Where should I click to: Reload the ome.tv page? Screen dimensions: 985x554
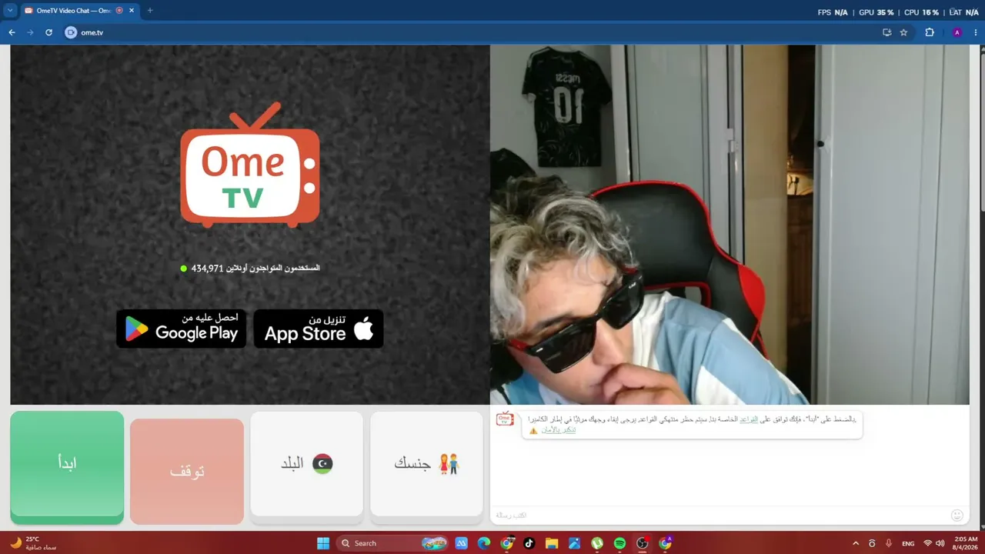48,32
